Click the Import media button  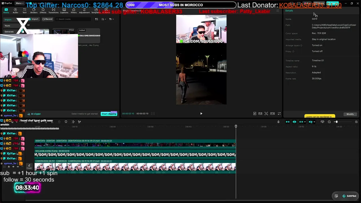(33, 19)
